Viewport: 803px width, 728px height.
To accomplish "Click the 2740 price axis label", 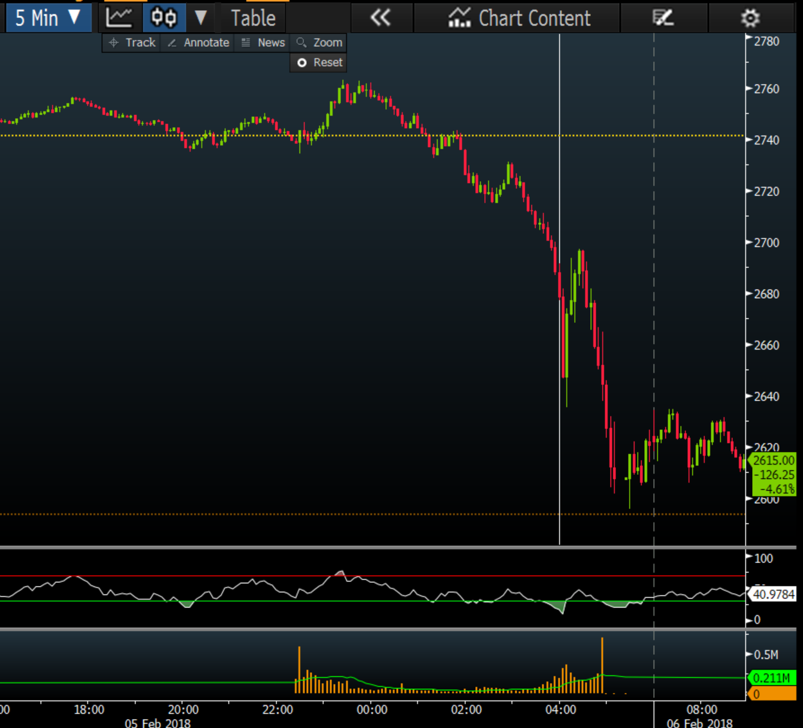I will click(766, 140).
